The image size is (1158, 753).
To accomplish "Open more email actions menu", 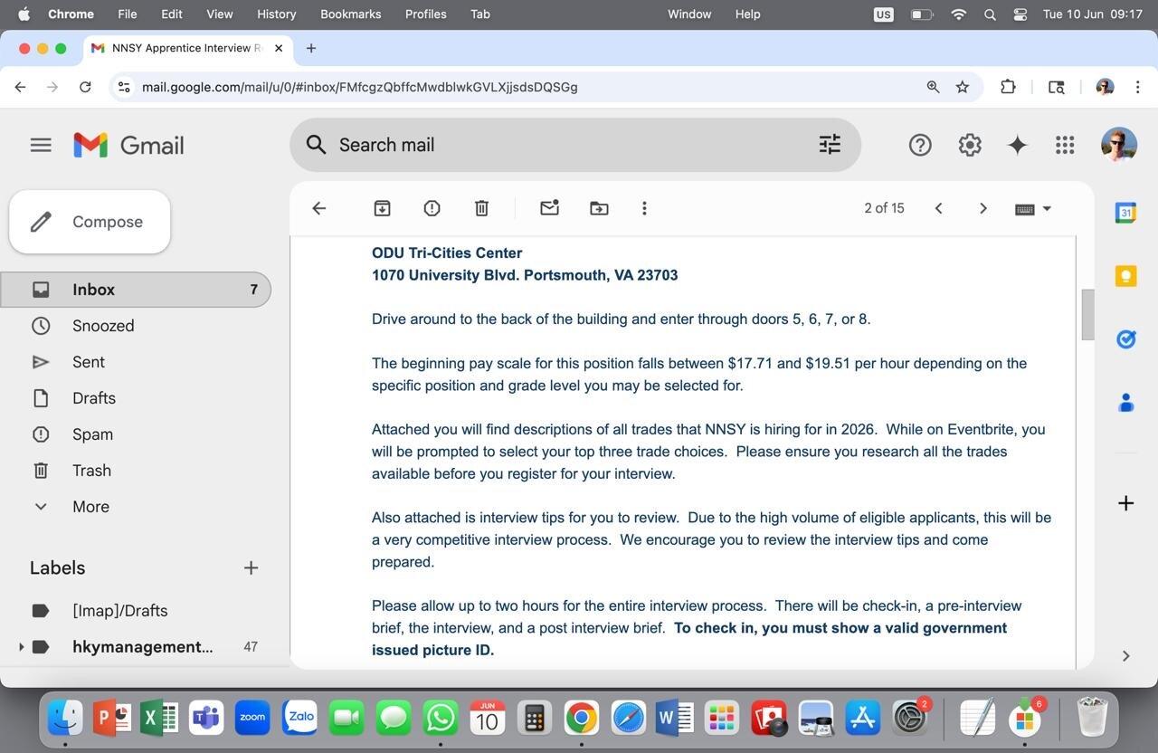I will [x=644, y=208].
